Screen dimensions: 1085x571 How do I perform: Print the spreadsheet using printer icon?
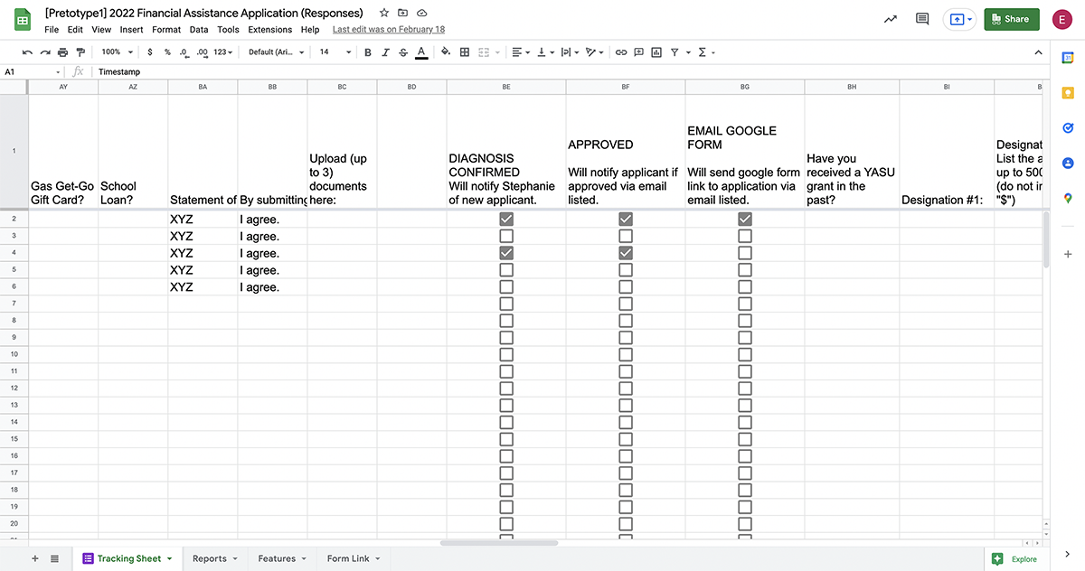pos(63,52)
